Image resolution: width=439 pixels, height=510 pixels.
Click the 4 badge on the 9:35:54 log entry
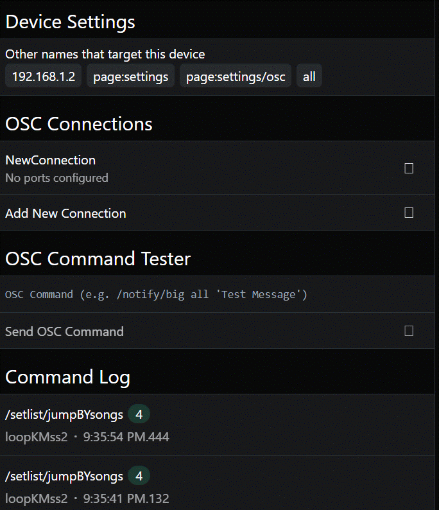pos(139,414)
